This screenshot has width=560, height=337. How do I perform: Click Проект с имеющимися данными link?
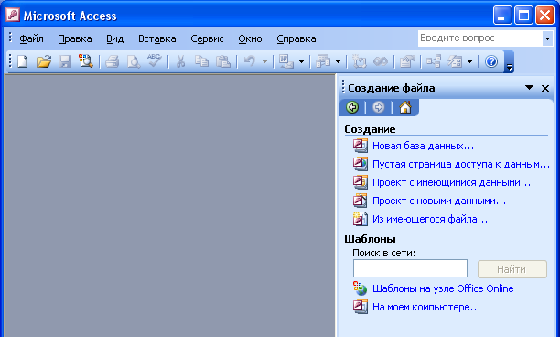(x=451, y=182)
